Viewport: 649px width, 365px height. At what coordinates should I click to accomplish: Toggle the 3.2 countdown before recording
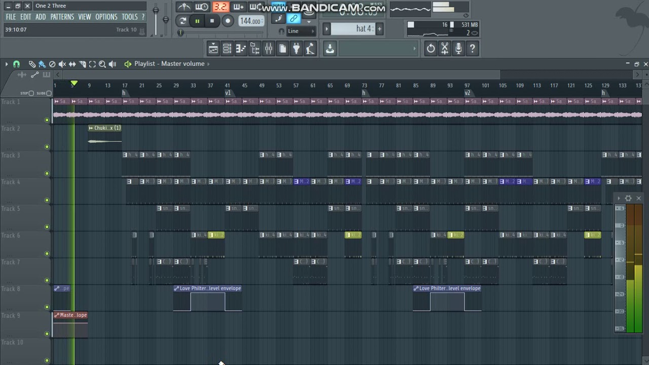220,7
